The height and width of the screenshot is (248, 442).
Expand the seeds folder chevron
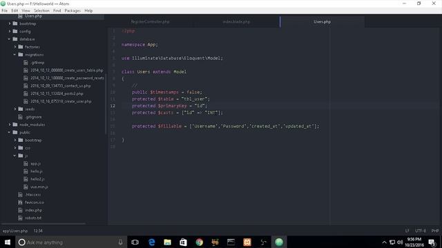(15, 109)
